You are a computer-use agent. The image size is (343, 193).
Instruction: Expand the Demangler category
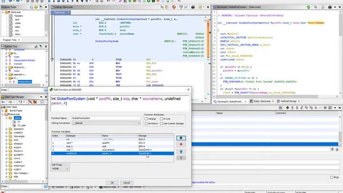[6, 136]
